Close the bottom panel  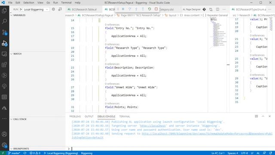(x=269, y=116)
